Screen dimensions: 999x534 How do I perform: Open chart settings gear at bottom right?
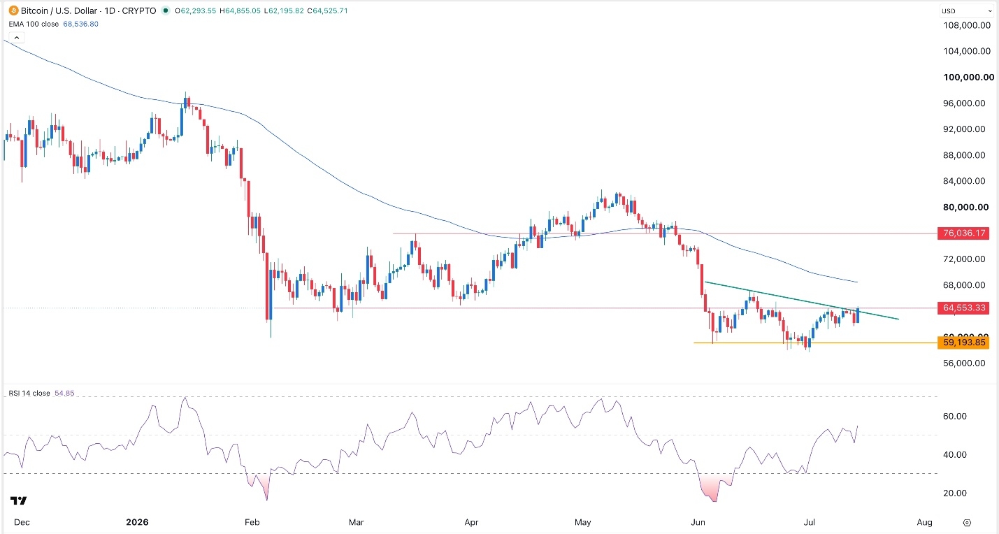coord(967,522)
